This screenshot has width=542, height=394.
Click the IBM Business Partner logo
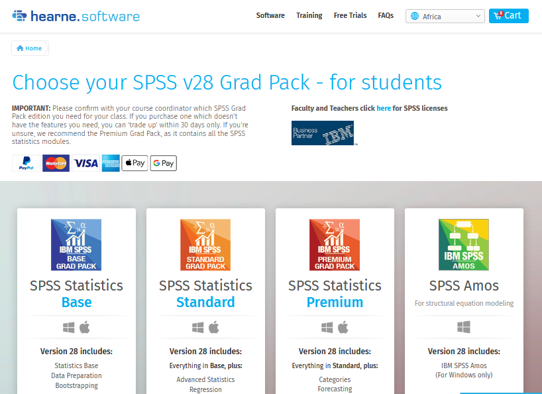pos(323,132)
